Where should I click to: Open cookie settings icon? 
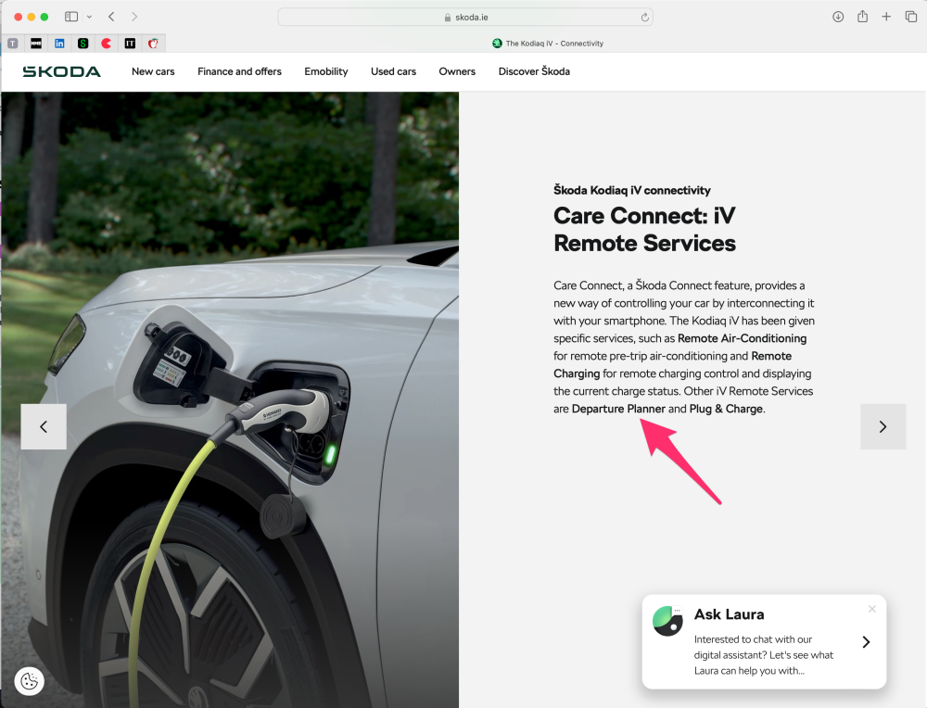(29, 681)
